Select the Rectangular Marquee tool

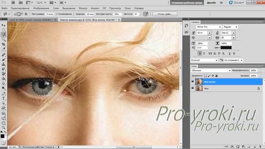coord(3,30)
